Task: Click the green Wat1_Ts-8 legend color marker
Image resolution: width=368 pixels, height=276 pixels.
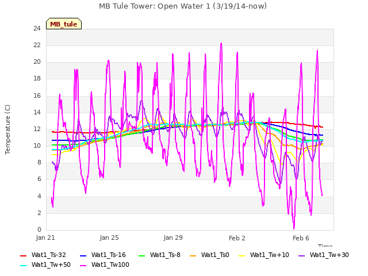Action: (x=142, y=255)
